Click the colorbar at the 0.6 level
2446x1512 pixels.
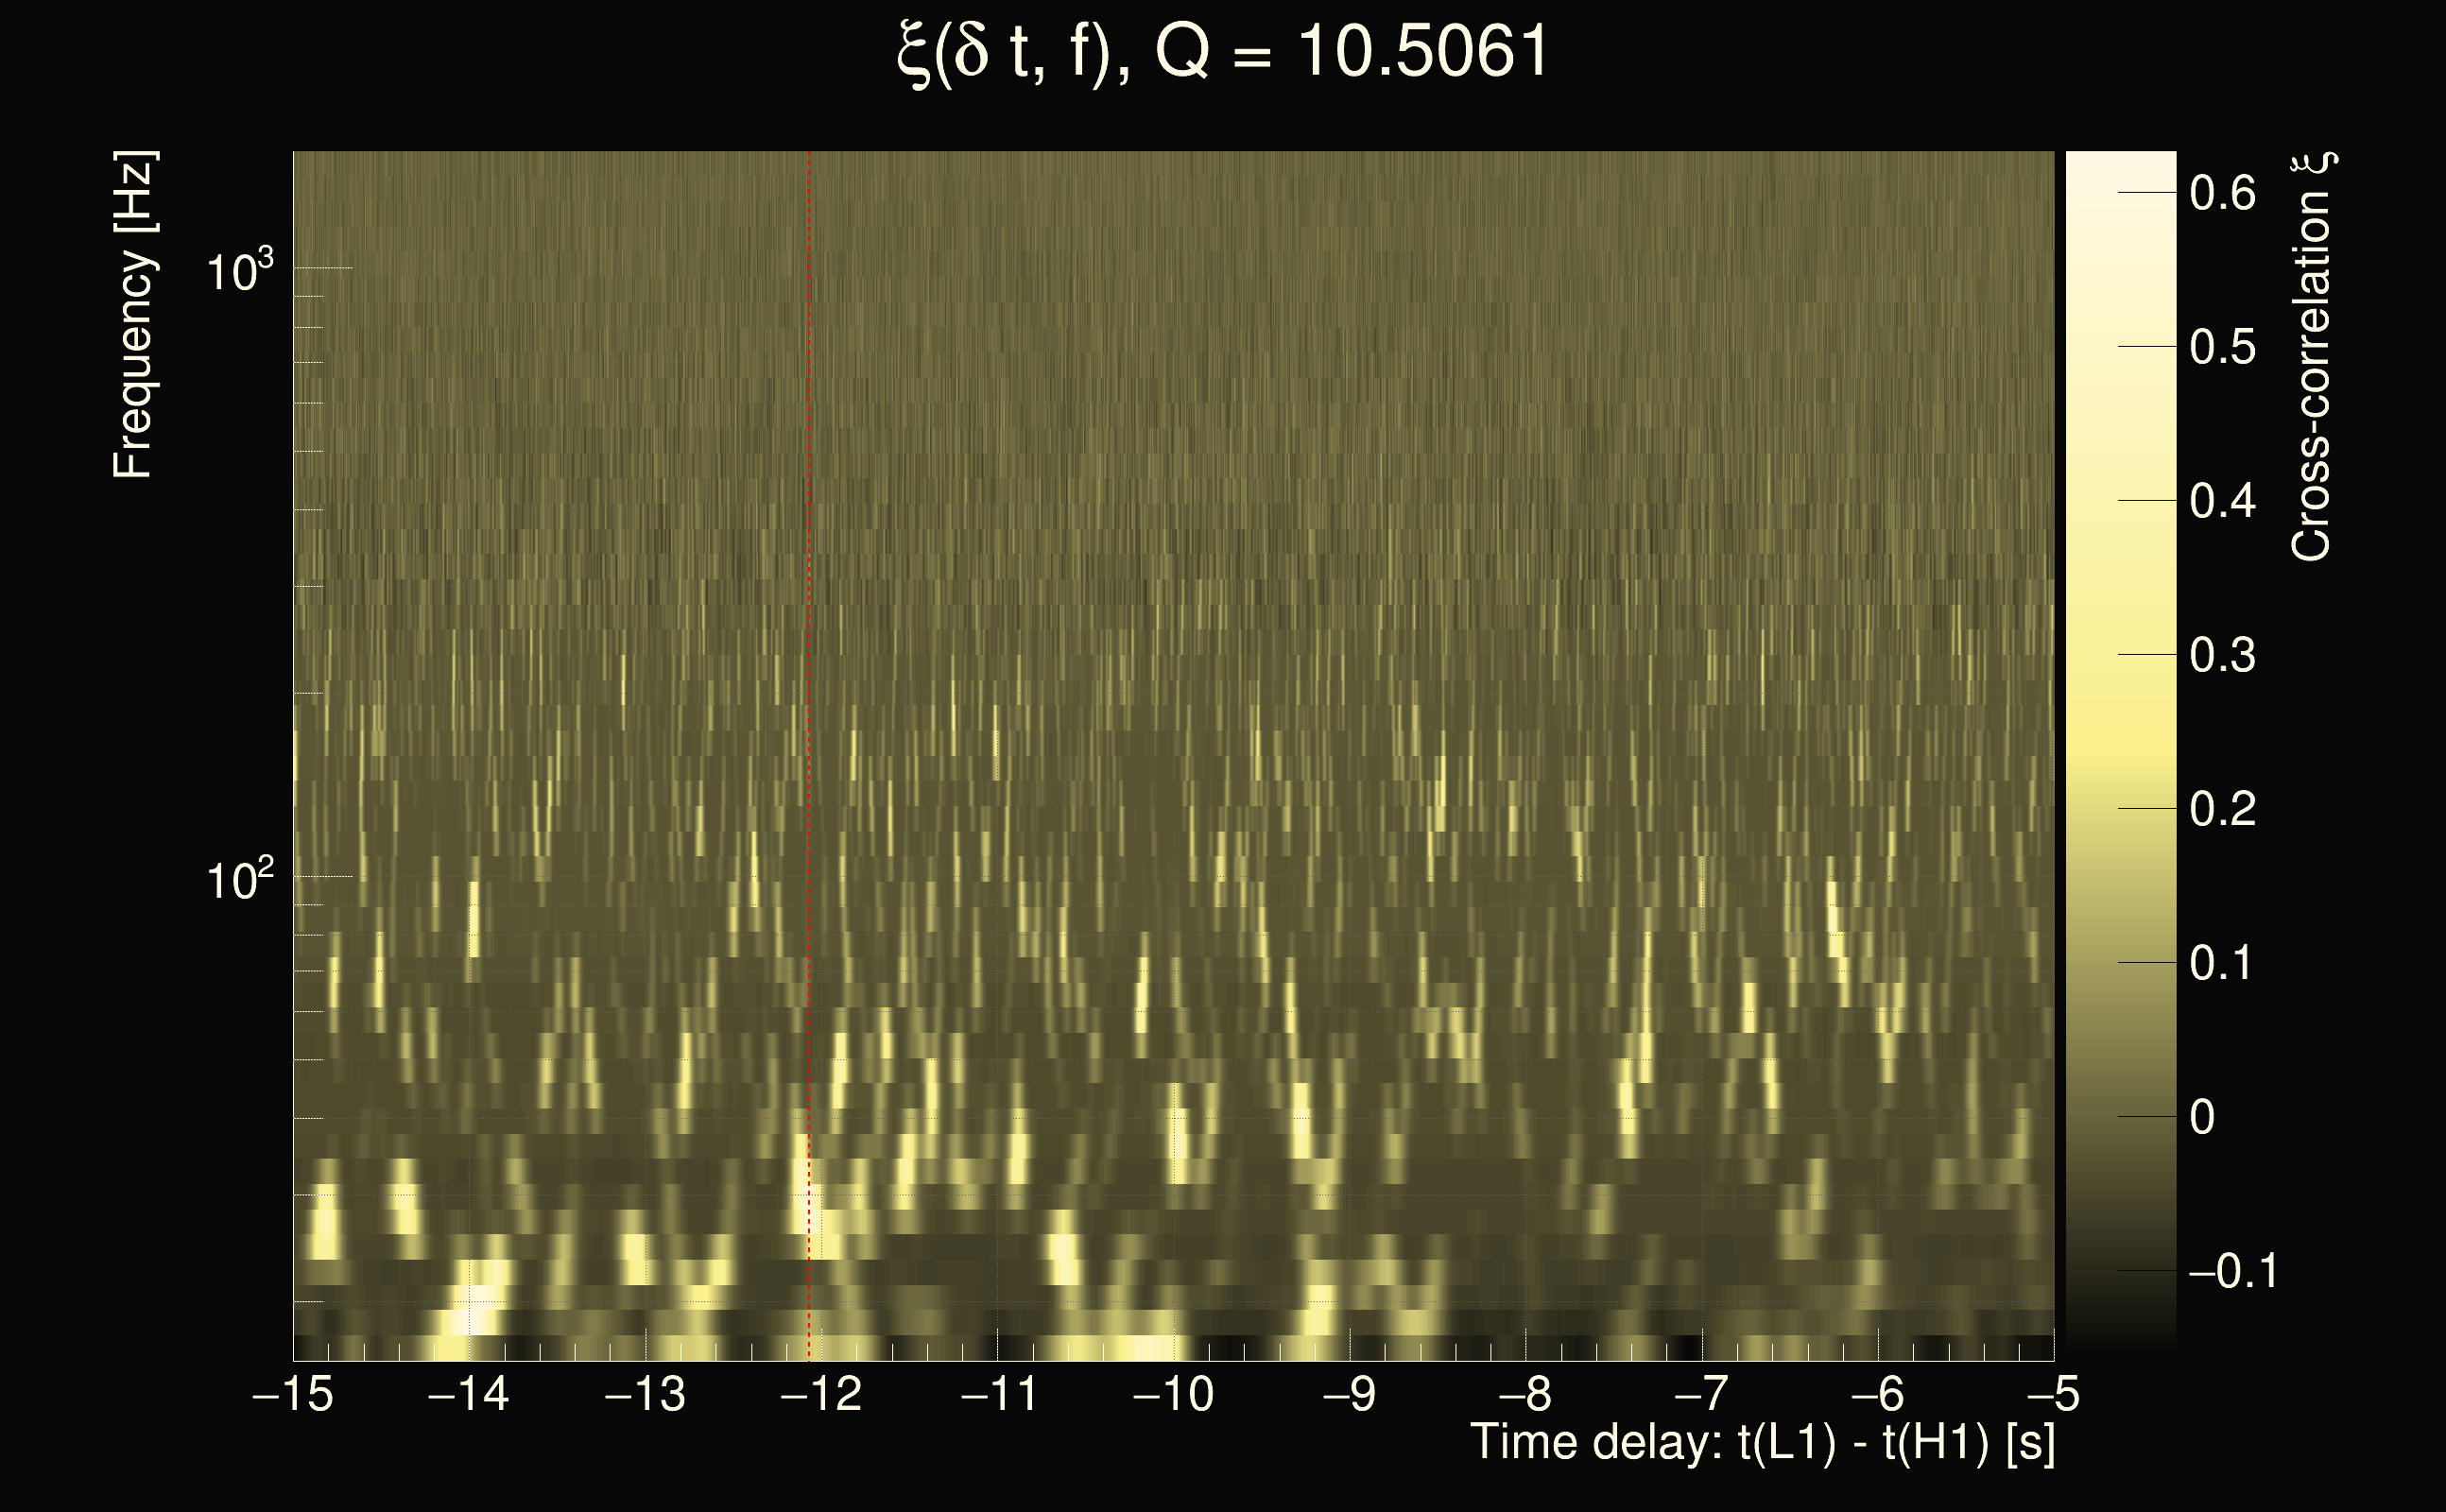pyautogui.click(x=2120, y=192)
